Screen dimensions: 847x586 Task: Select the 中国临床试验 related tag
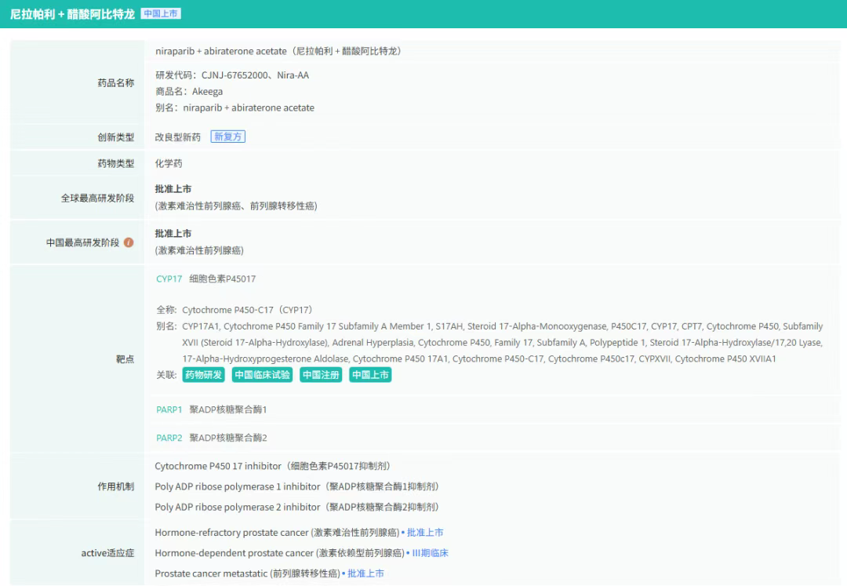pyautogui.click(x=263, y=375)
